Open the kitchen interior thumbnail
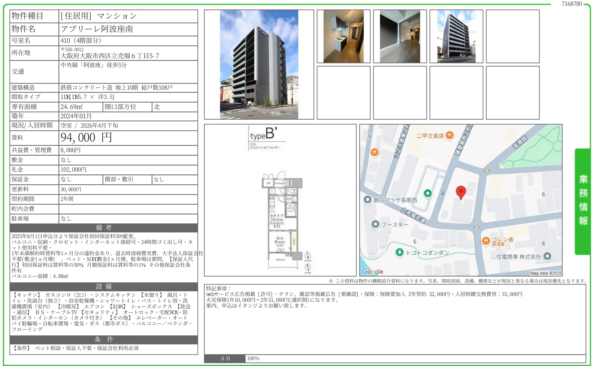 (x=343, y=36)
